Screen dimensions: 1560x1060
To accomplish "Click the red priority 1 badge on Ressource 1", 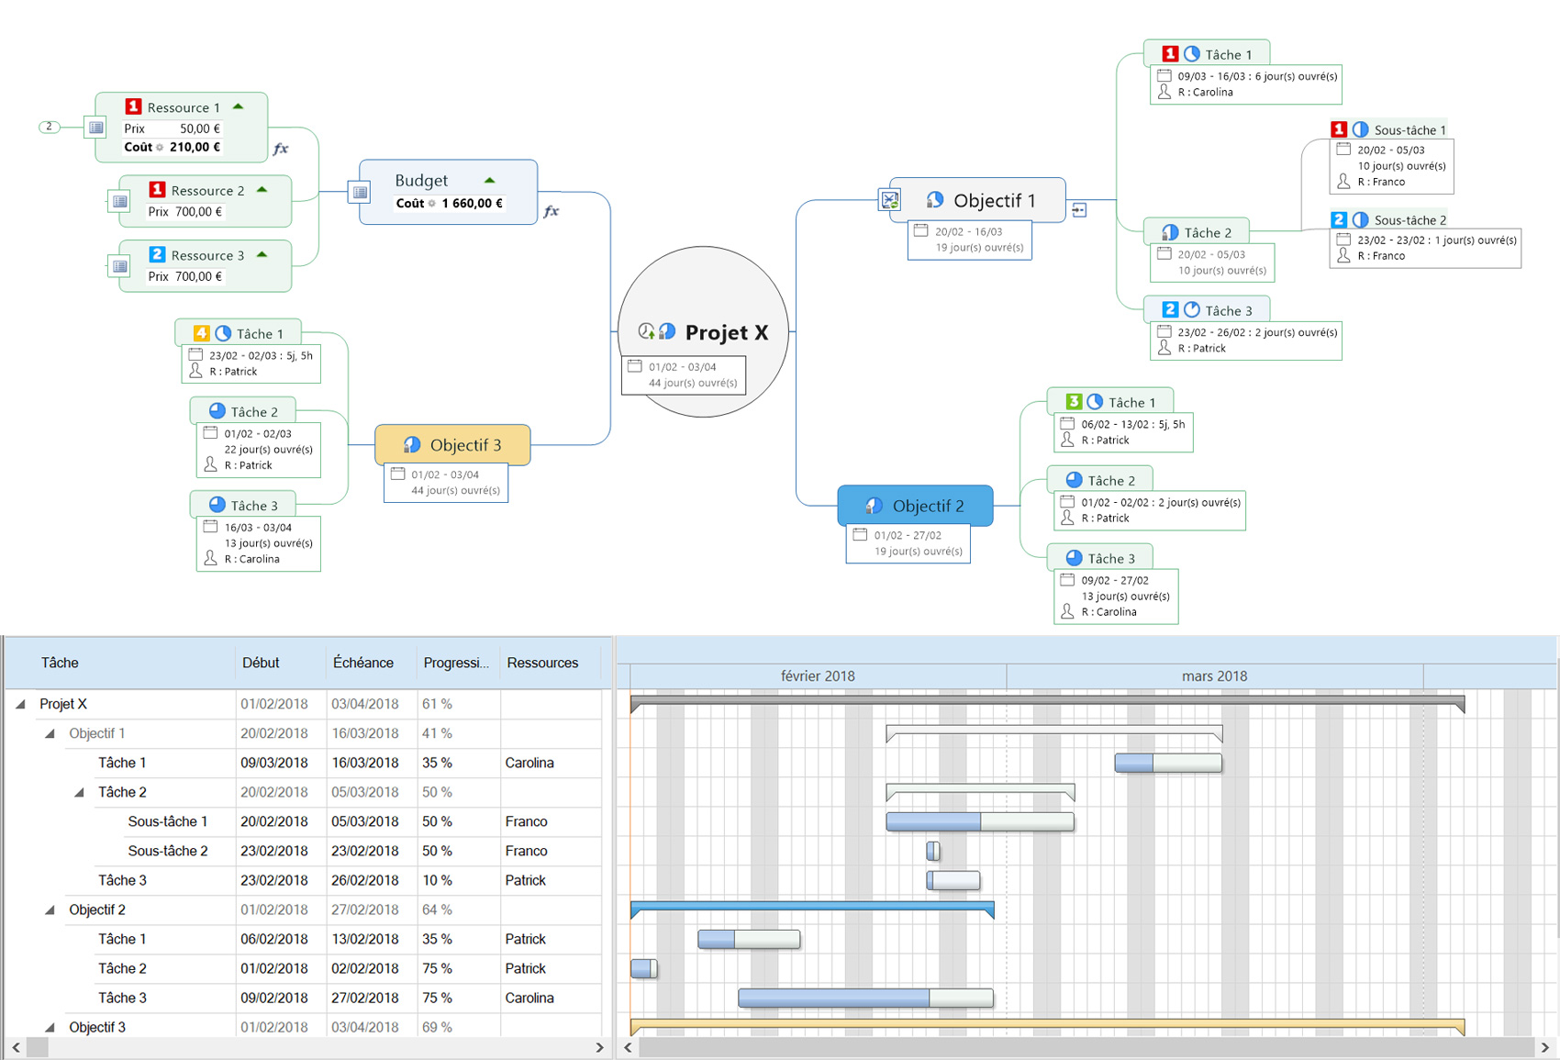I will point(136,107).
